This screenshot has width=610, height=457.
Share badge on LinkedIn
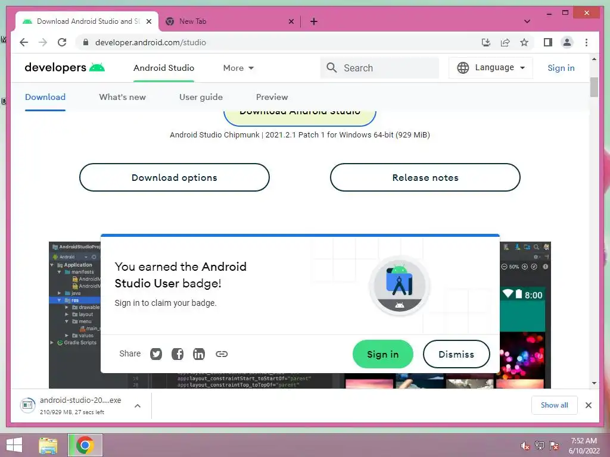coord(199,354)
